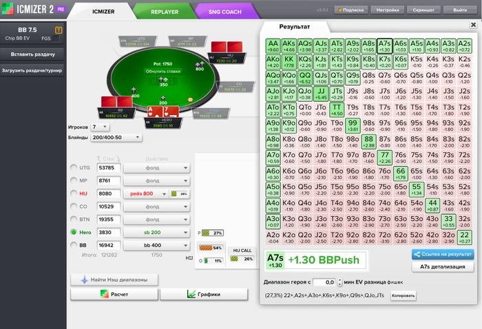
Task: Click HJ 26% range bar
Action: click(180, 193)
